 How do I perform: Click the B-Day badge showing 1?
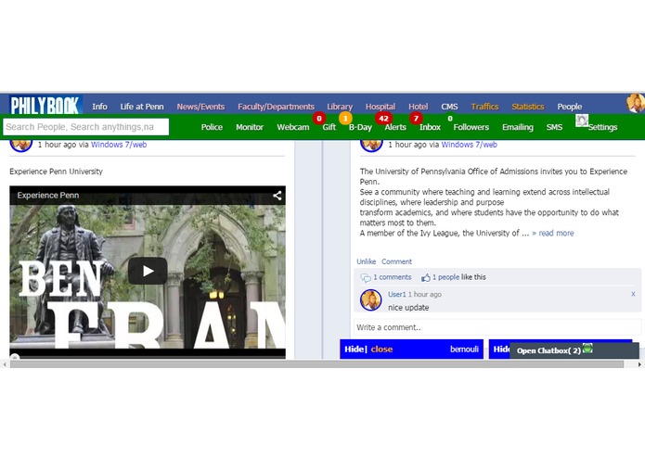click(345, 119)
